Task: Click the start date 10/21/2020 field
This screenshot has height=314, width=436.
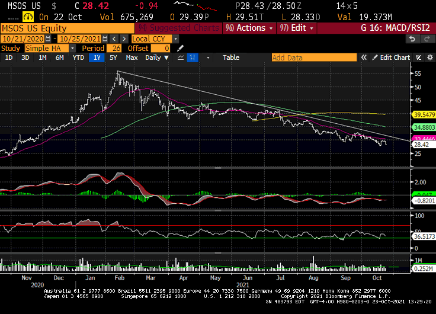Action: pyautogui.click(x=23, y=39)
